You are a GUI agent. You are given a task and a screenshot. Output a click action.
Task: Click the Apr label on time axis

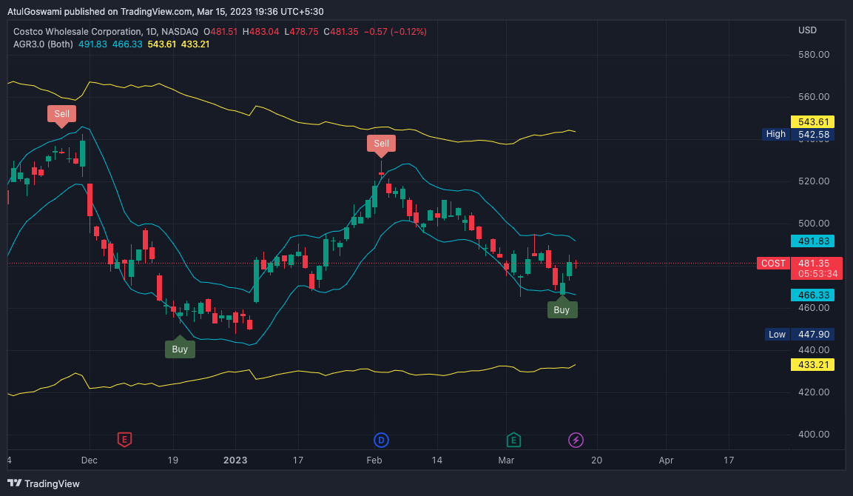(x=666, y=460)
